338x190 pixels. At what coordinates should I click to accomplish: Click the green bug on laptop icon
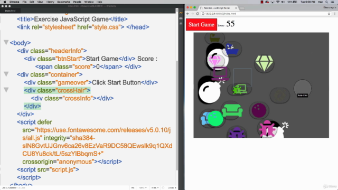click(240, 89)
